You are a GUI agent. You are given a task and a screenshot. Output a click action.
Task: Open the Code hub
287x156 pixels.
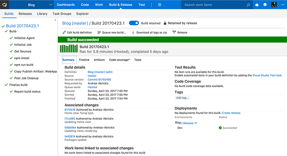click(85, 5)
